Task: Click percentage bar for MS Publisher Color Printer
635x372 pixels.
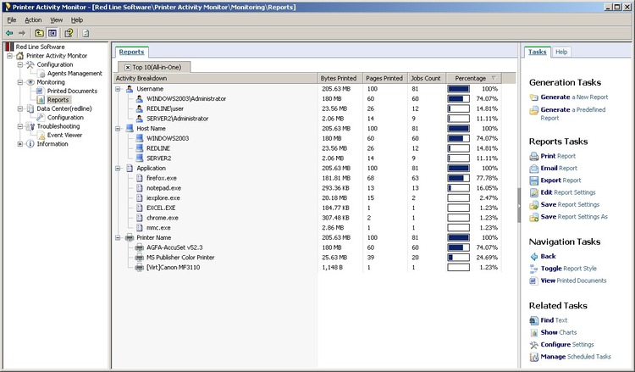Action: click(x=458, y=258)
